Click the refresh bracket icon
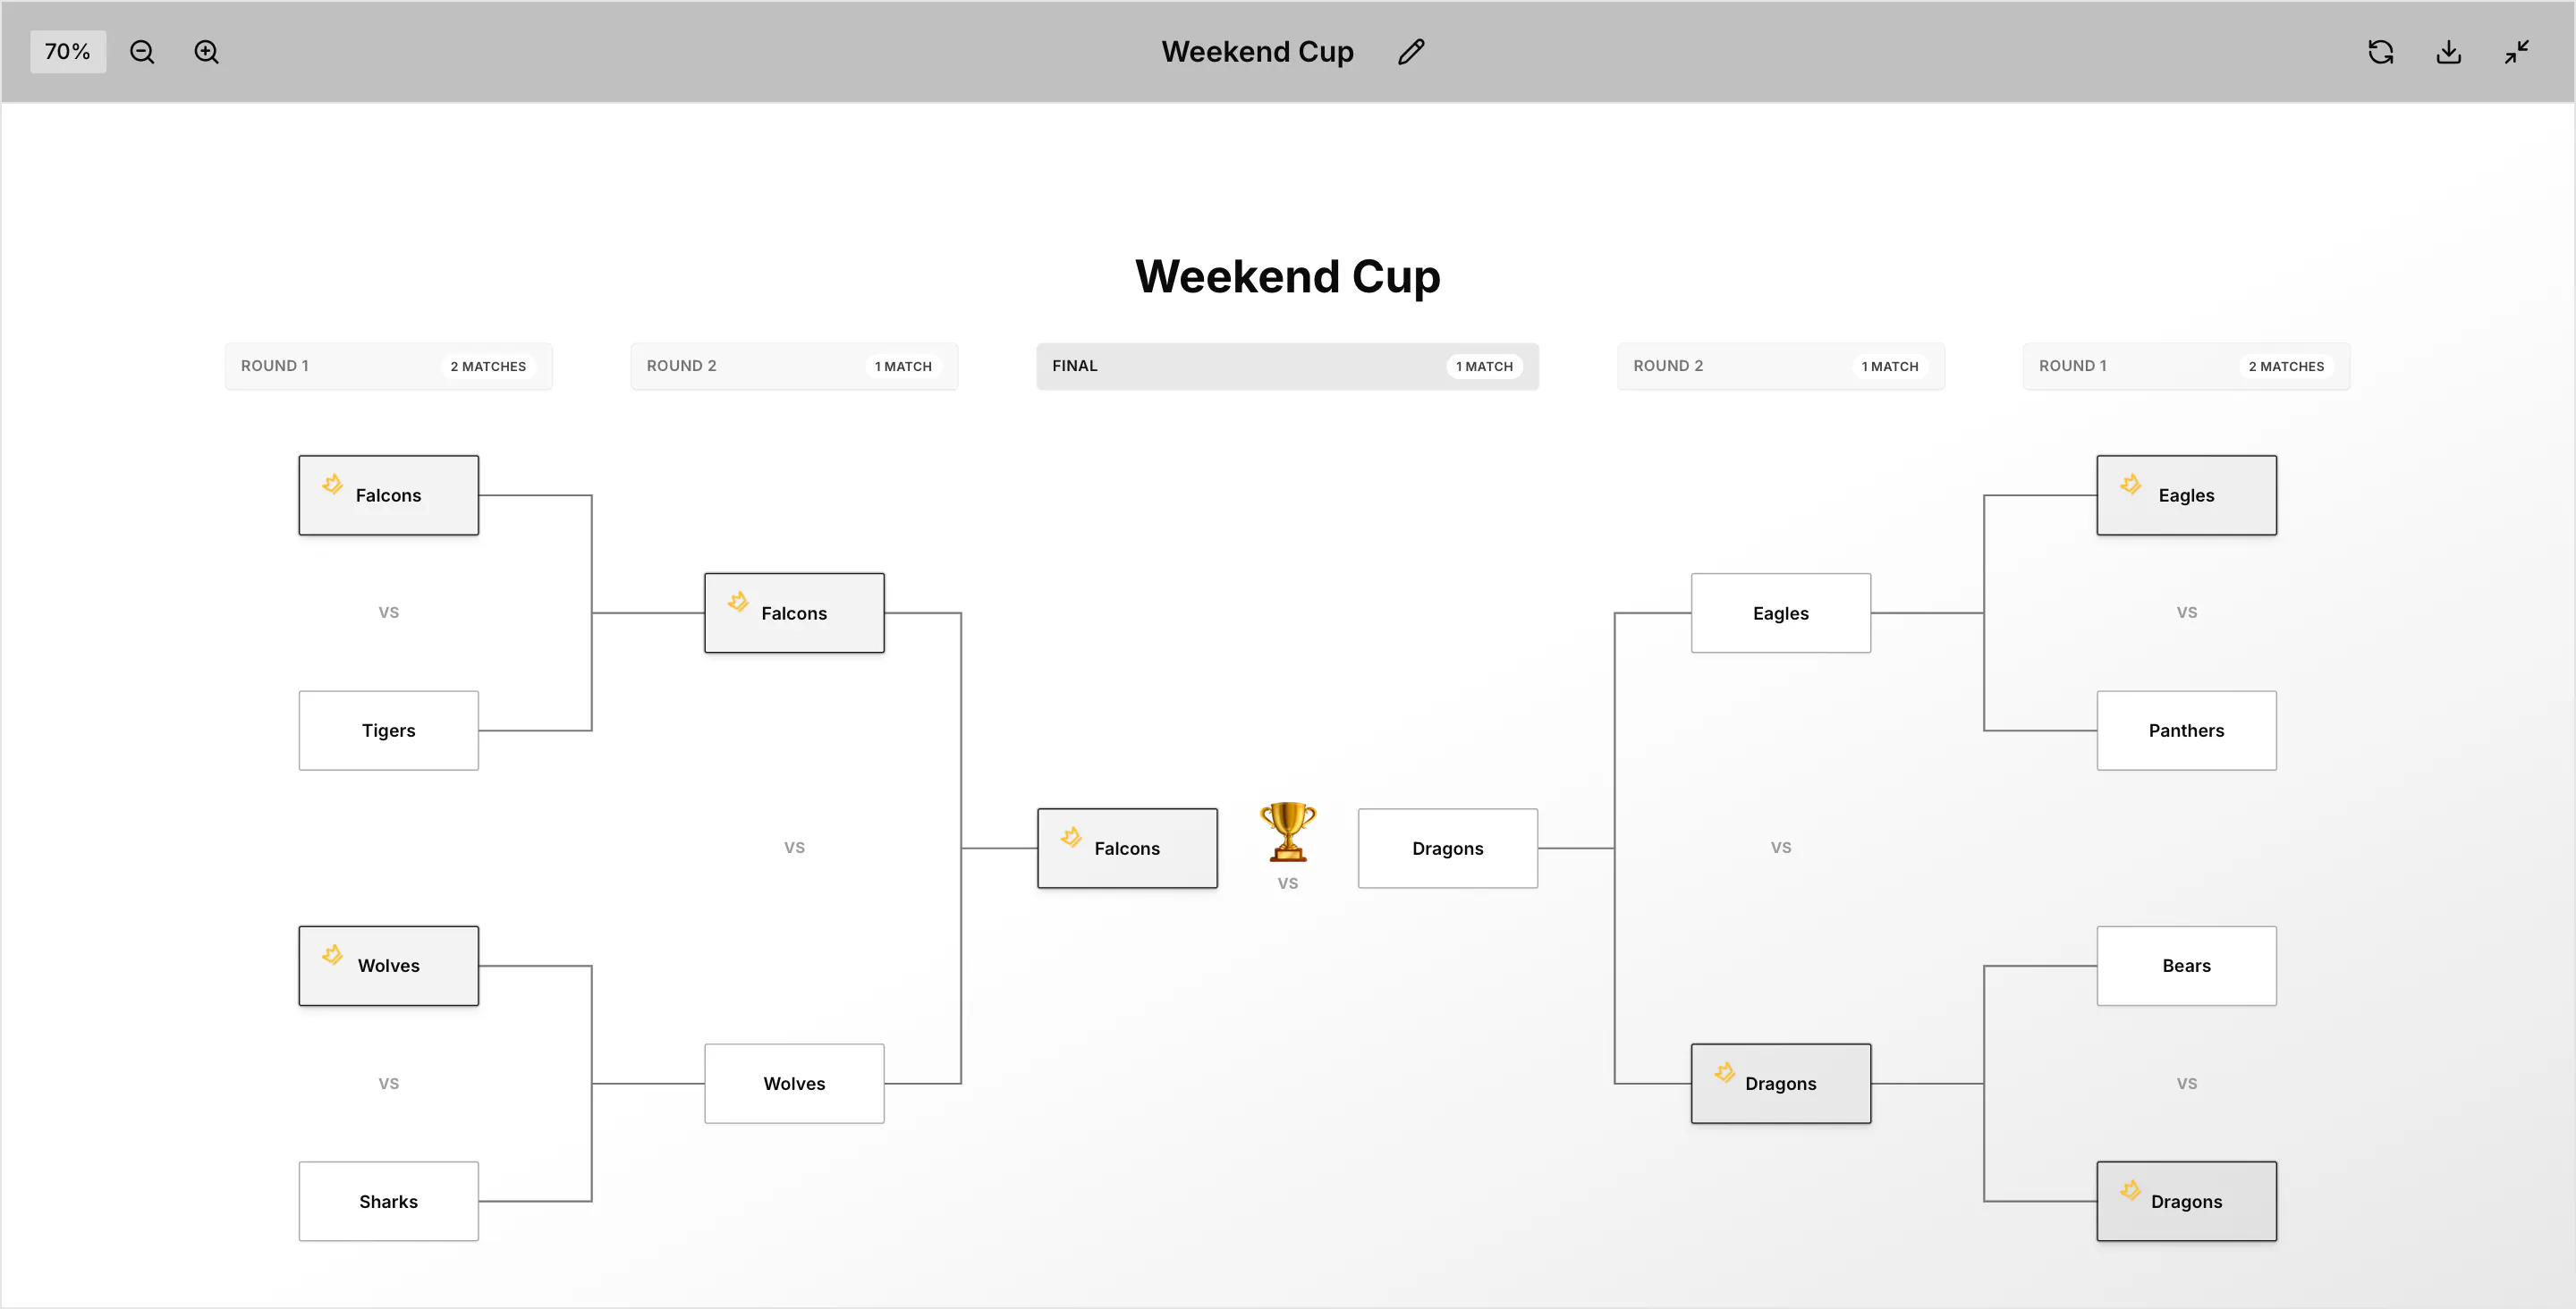The height and width of the screenshot is (1309, 2576). click(2381, 52)
